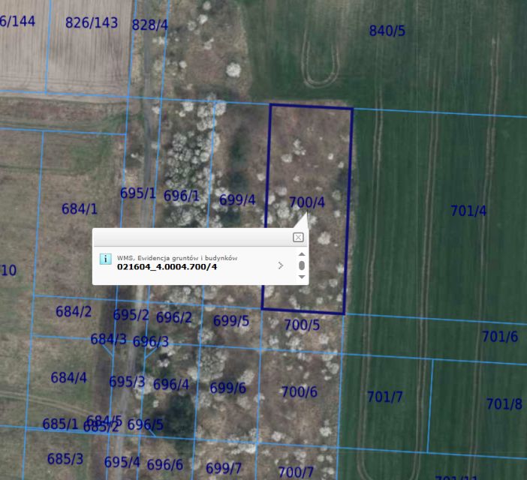The image size is (527, 480).
Task: Select parcel 701/7 on the map
Action: (x=385, y=396)
